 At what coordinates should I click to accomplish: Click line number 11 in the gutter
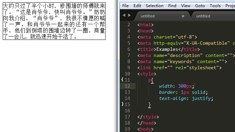pos(127,80)
